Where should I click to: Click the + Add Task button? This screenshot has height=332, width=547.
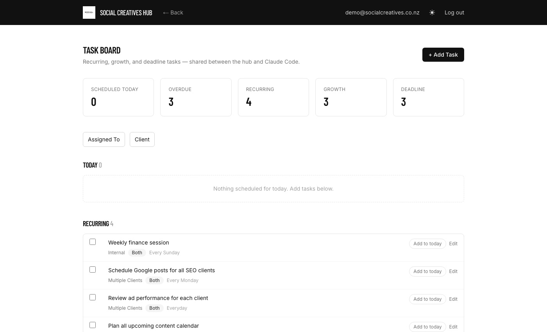[443, 55]
